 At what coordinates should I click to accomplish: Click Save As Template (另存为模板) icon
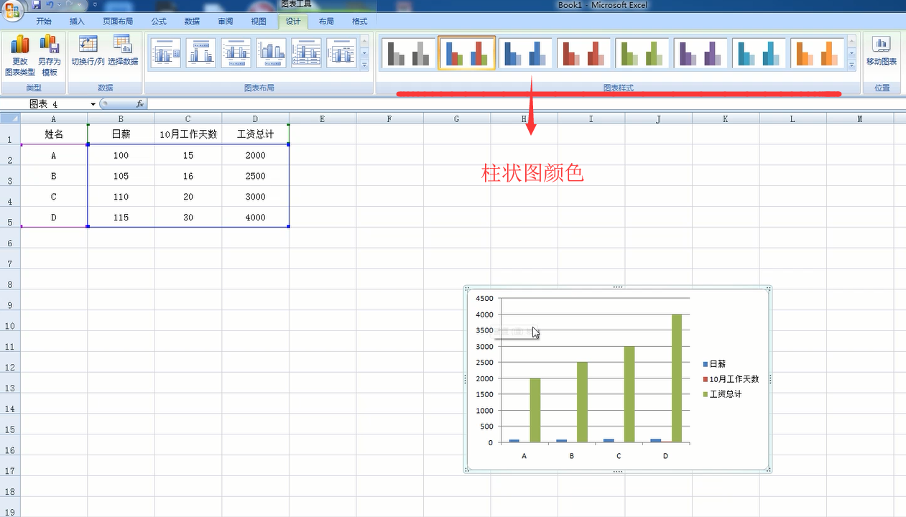pyautogui.click(x=49, y=55)
